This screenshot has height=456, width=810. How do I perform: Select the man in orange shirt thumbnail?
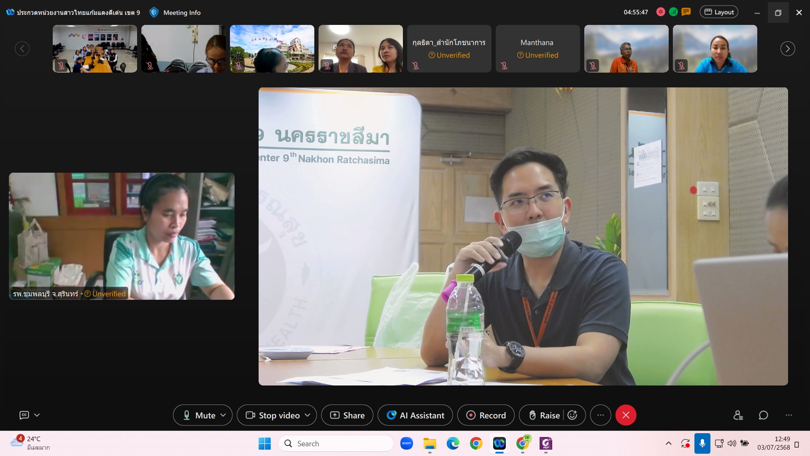(x=626, y=49)
